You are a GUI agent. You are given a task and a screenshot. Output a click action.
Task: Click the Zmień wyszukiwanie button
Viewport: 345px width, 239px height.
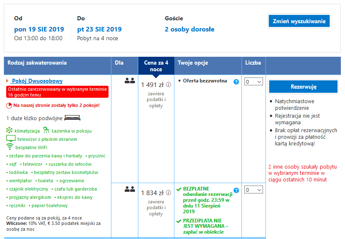pyautogui.click(x=299, y=21)
